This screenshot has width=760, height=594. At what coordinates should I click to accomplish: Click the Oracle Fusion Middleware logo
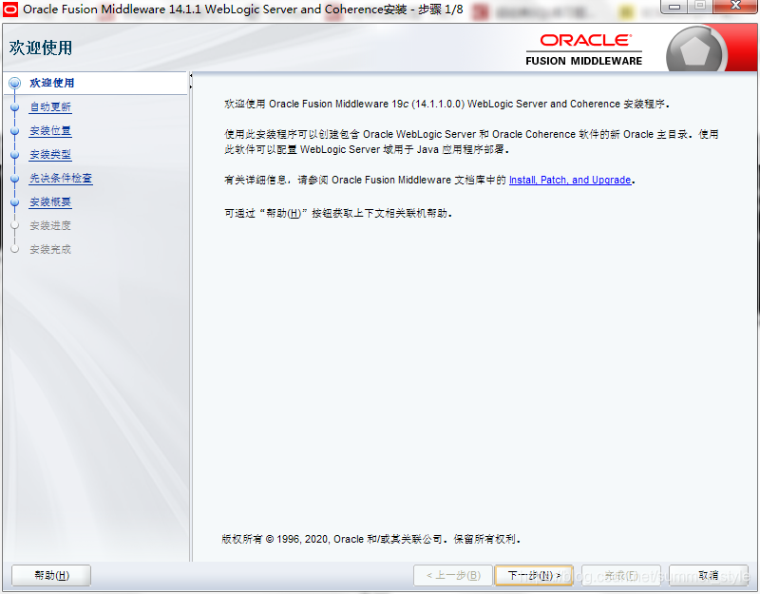point(584,49)
